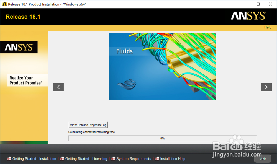Click 'Calculating estimated remaining time' status text

91,132
